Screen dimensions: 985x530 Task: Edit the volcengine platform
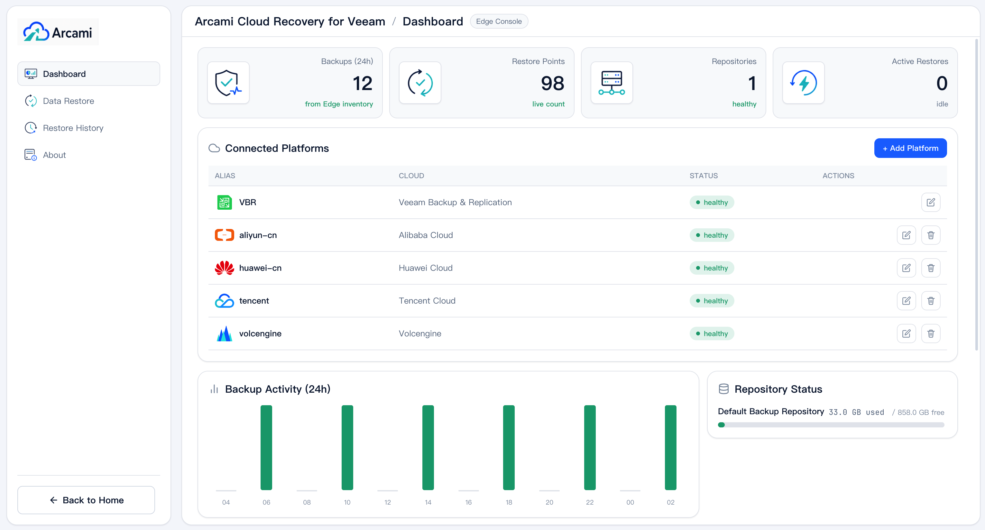point(906,334)
